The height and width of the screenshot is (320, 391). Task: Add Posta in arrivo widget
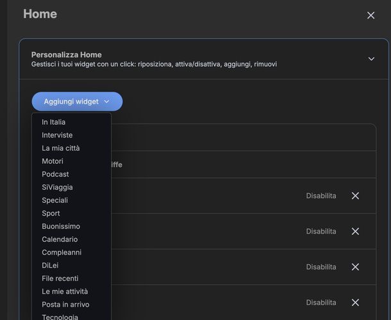pos(65,305)
